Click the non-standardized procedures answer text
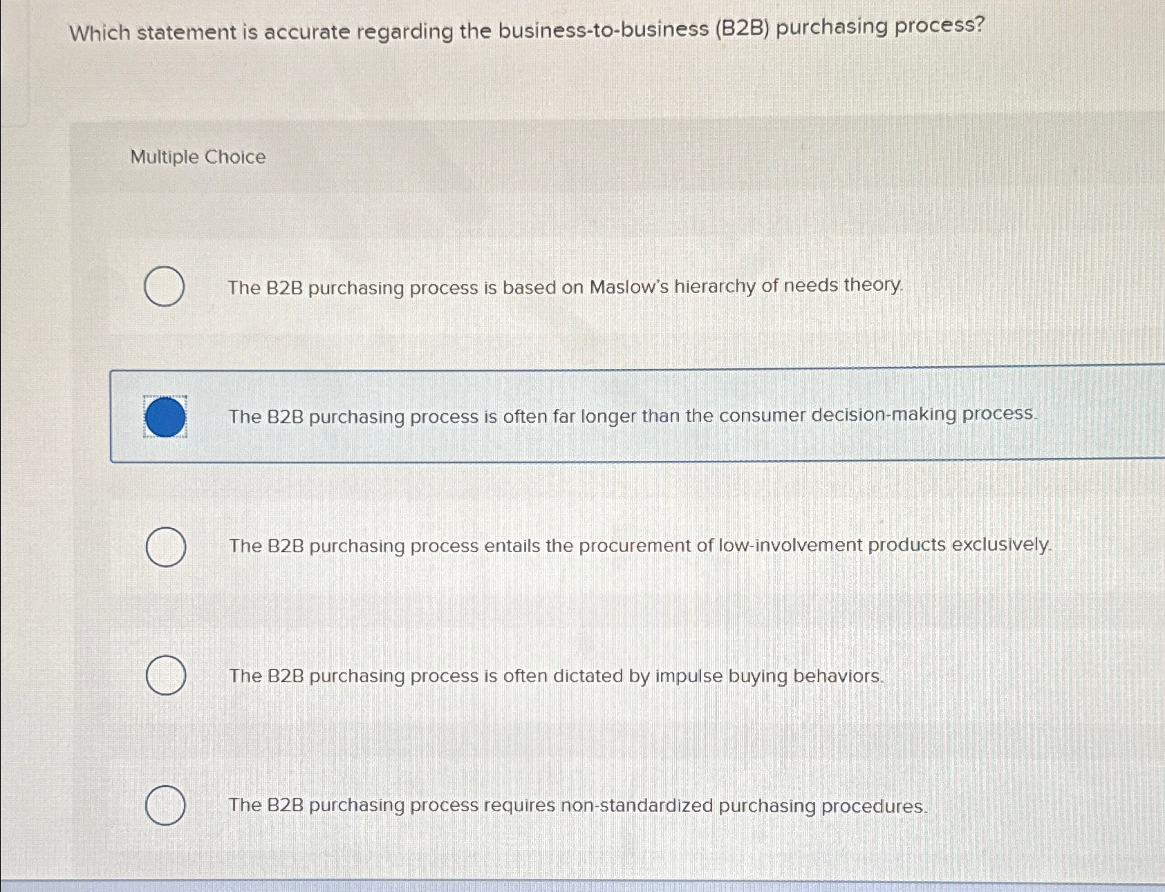This screenshot has height=892, width=1165. 578,806
